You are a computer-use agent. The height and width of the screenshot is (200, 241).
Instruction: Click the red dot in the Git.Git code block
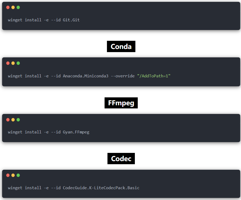click(x=8, y=7)
